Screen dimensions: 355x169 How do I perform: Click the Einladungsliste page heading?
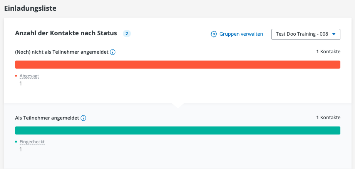pyautogui.click(x=30, y=8)
